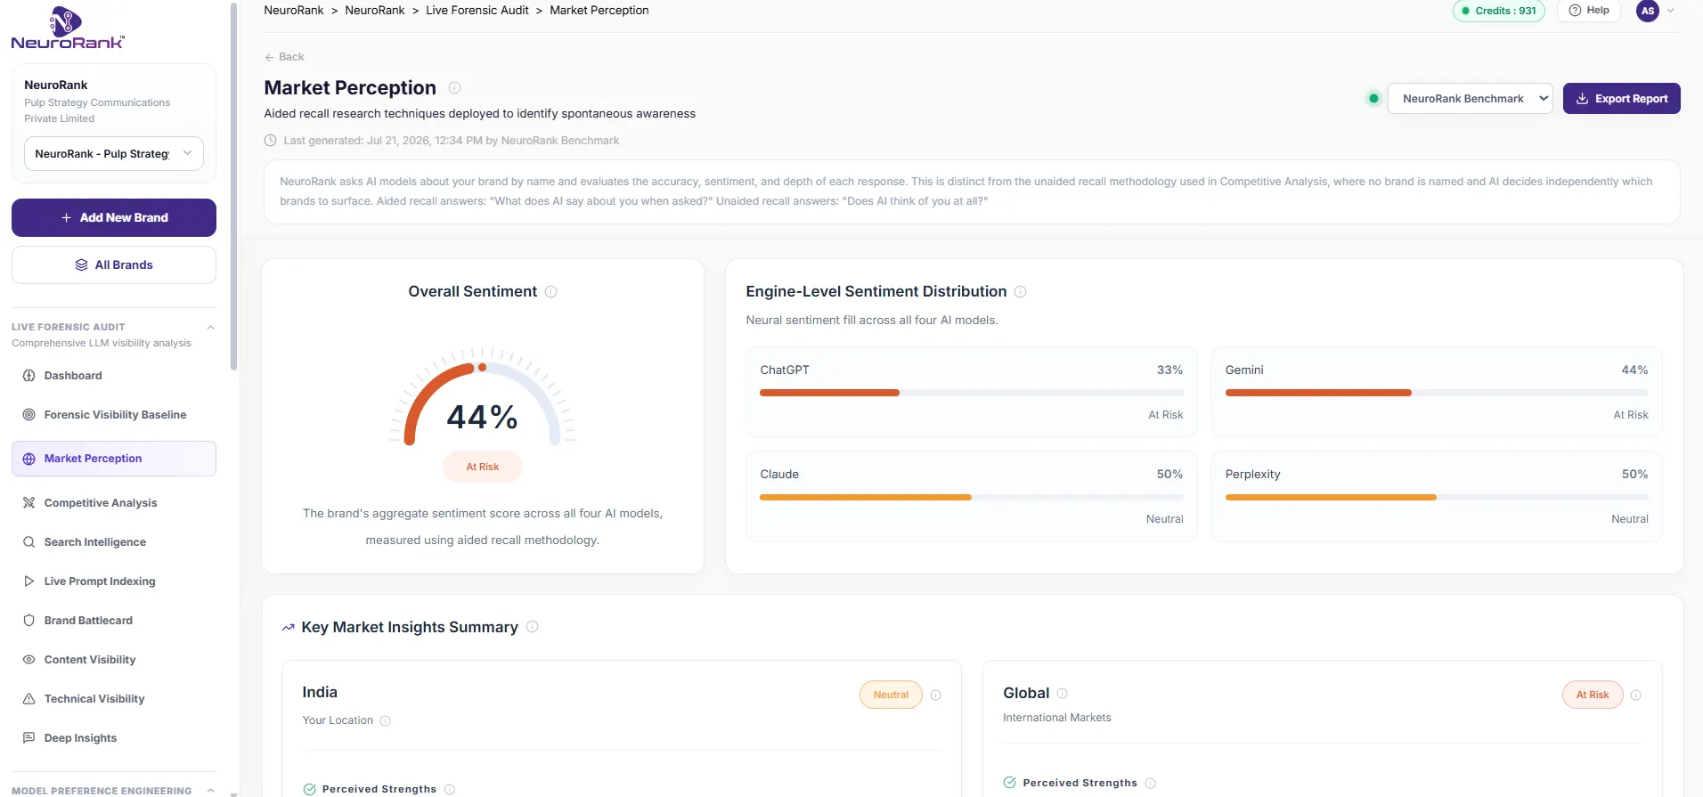The width and height of the screenshot is (1703, 797).
Task: Click info icon beside India Perceived Strengths
Action: [449, 789]
